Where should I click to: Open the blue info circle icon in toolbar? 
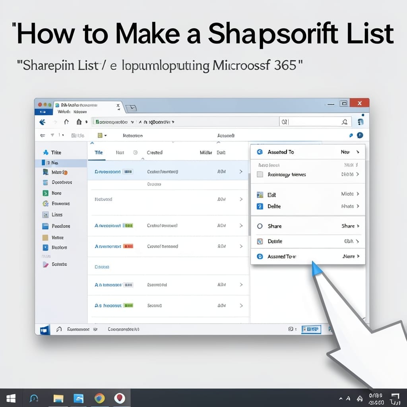[x=360, y=135]
